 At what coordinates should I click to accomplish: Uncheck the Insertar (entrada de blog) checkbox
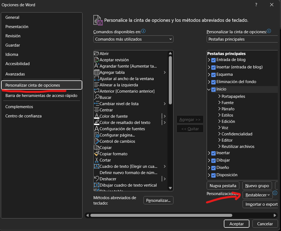[x=213, y=67]
